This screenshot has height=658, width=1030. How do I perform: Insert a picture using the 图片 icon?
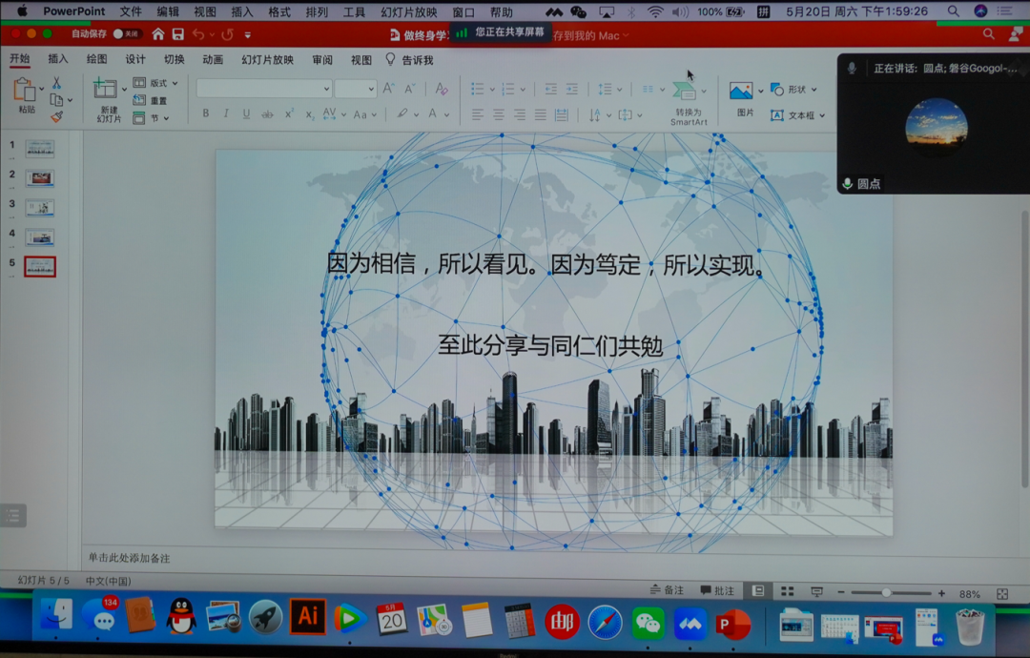tap(741, 92)
